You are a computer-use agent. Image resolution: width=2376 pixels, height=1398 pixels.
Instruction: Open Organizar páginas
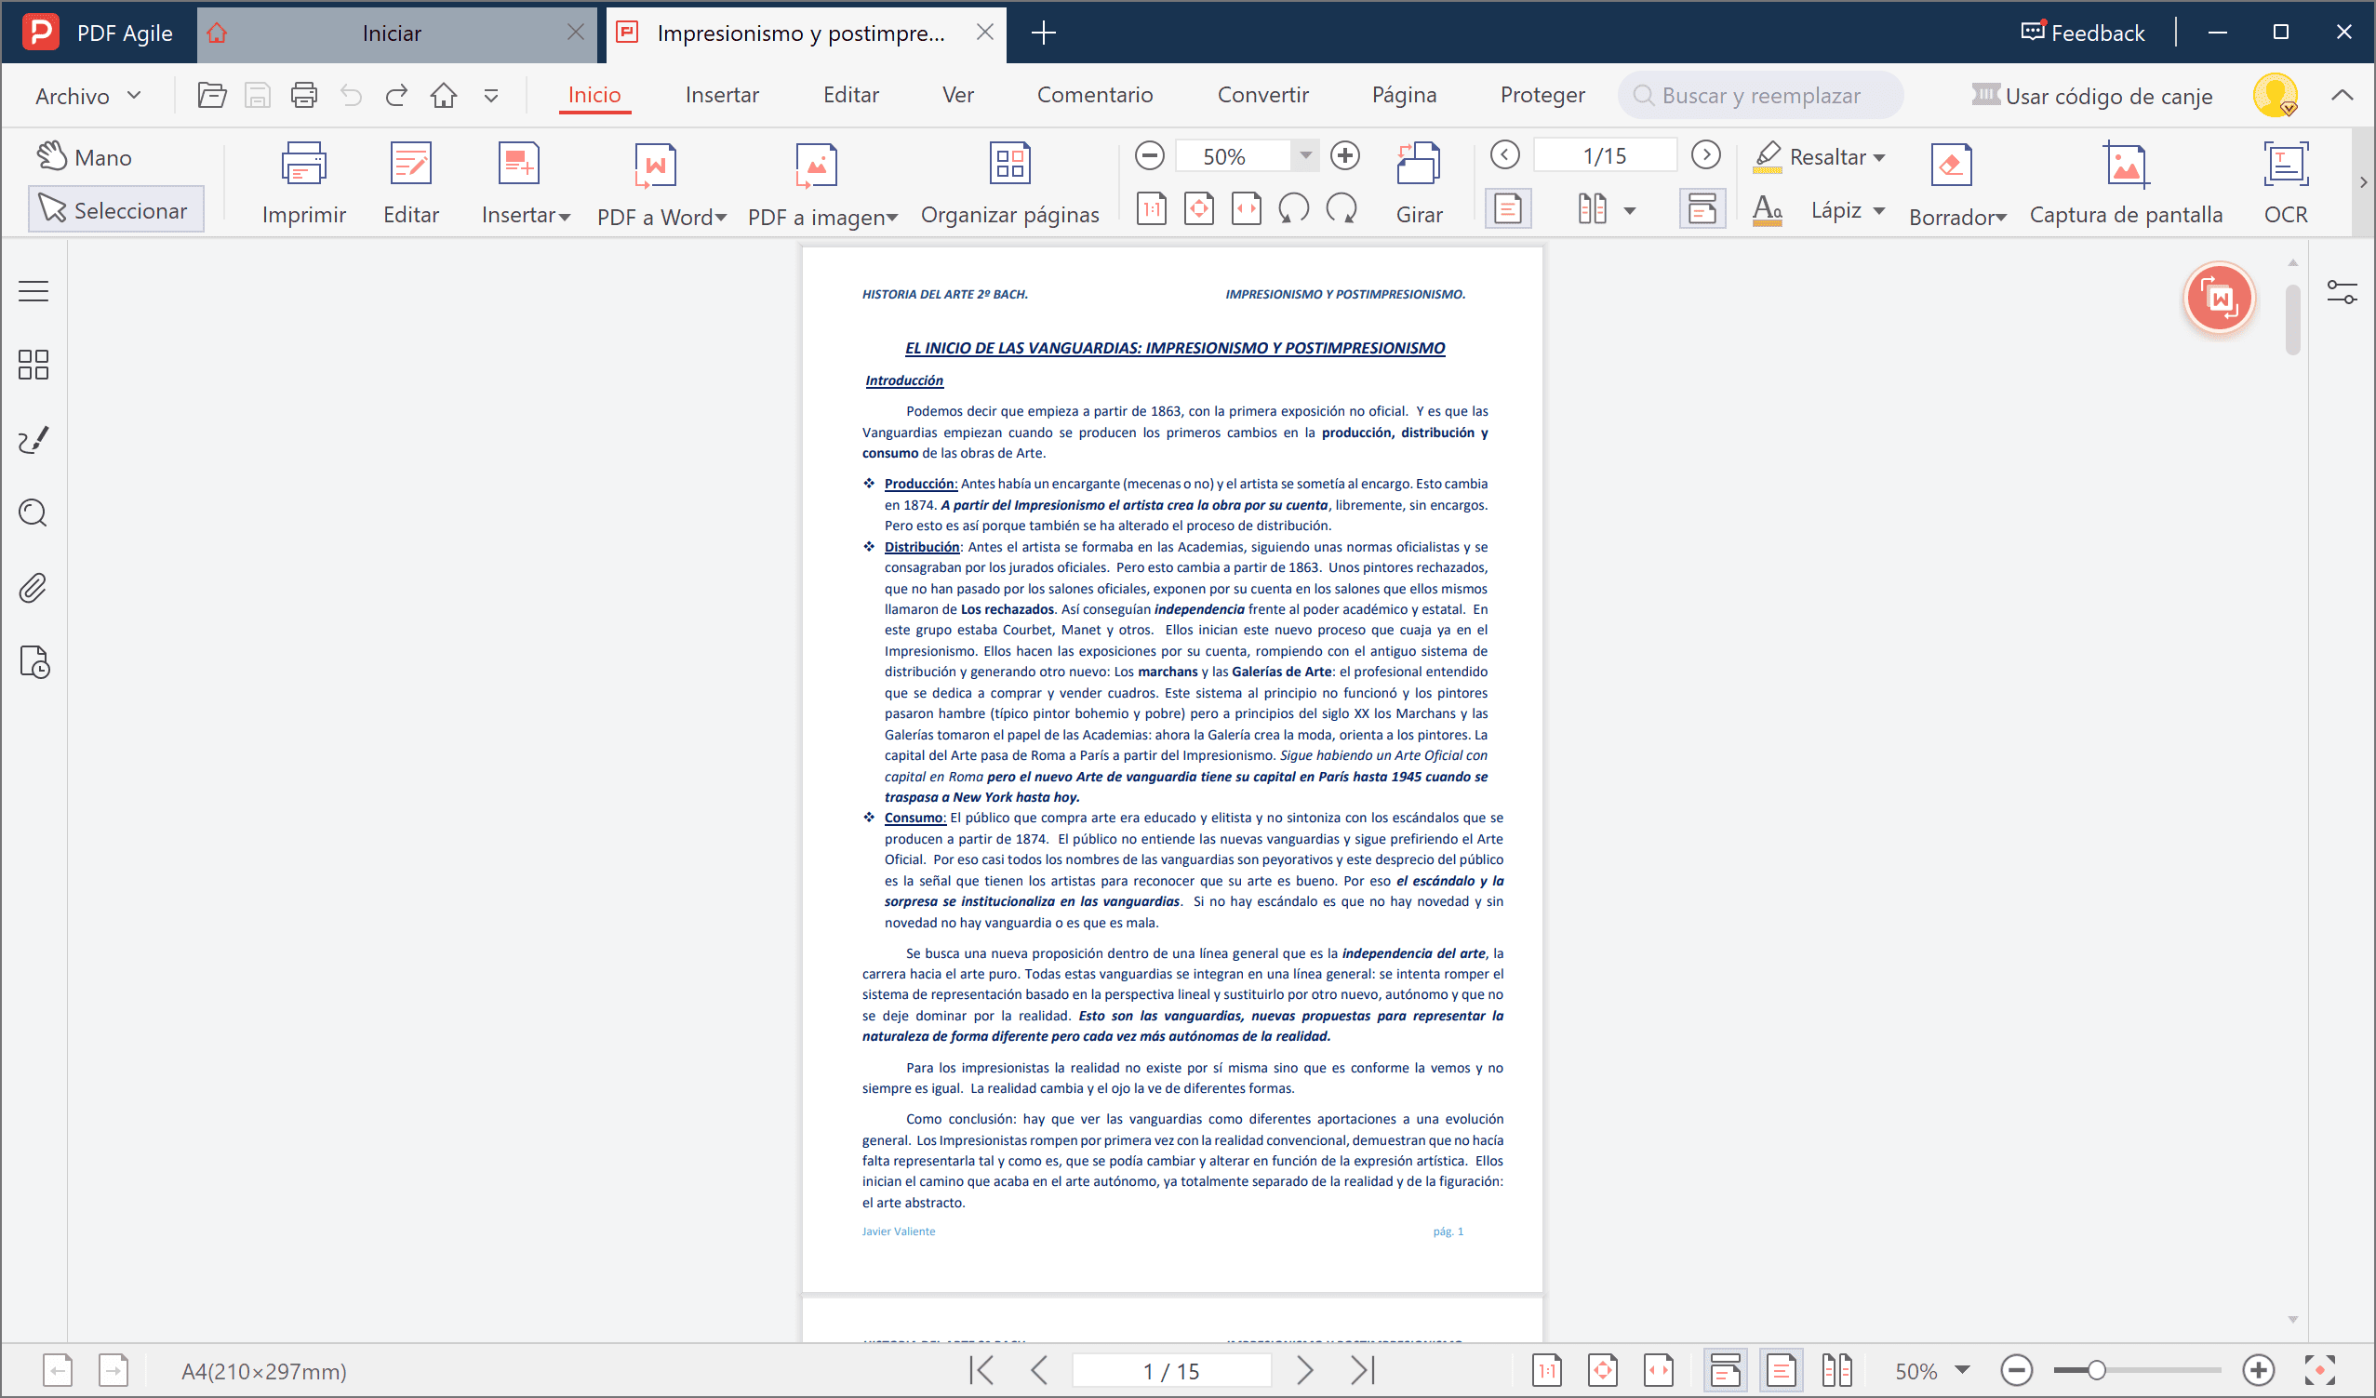coord(1009,184)
